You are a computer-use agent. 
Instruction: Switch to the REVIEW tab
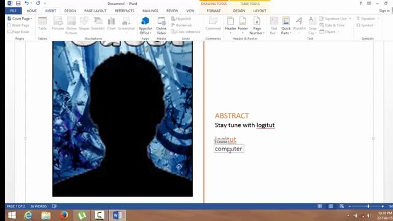coord(172,11)
